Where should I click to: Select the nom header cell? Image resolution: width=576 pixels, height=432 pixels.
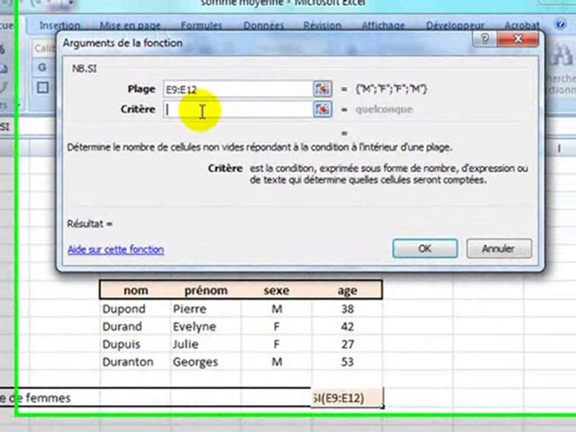tap(136, 290)
